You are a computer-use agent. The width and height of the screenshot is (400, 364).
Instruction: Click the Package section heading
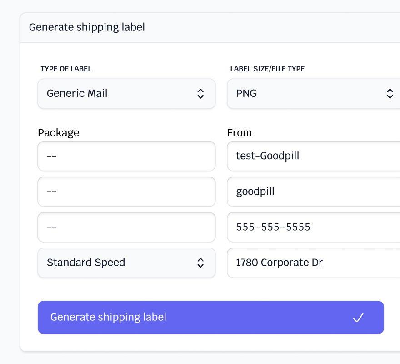click(x=58, y=132)
